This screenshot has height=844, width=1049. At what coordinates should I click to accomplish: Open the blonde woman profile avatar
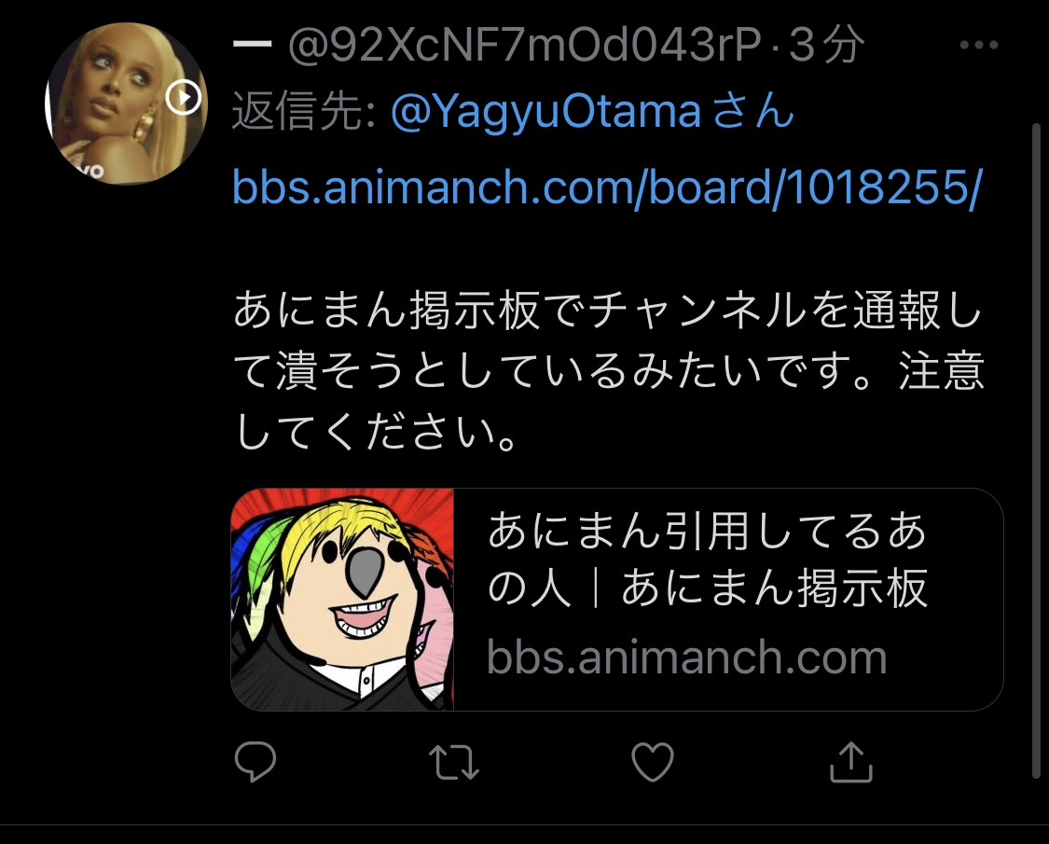pyautogui.click(x=126, y=104)
